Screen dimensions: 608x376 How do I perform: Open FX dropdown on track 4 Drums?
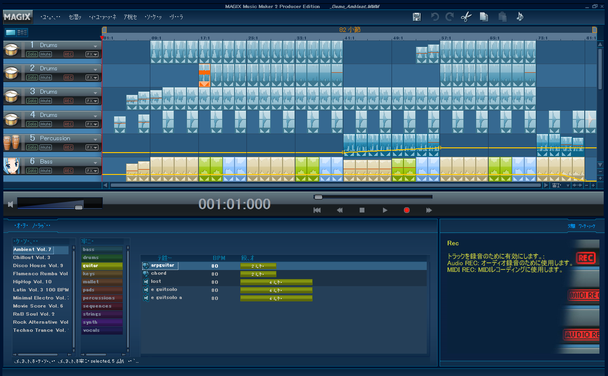pos(92,124)
